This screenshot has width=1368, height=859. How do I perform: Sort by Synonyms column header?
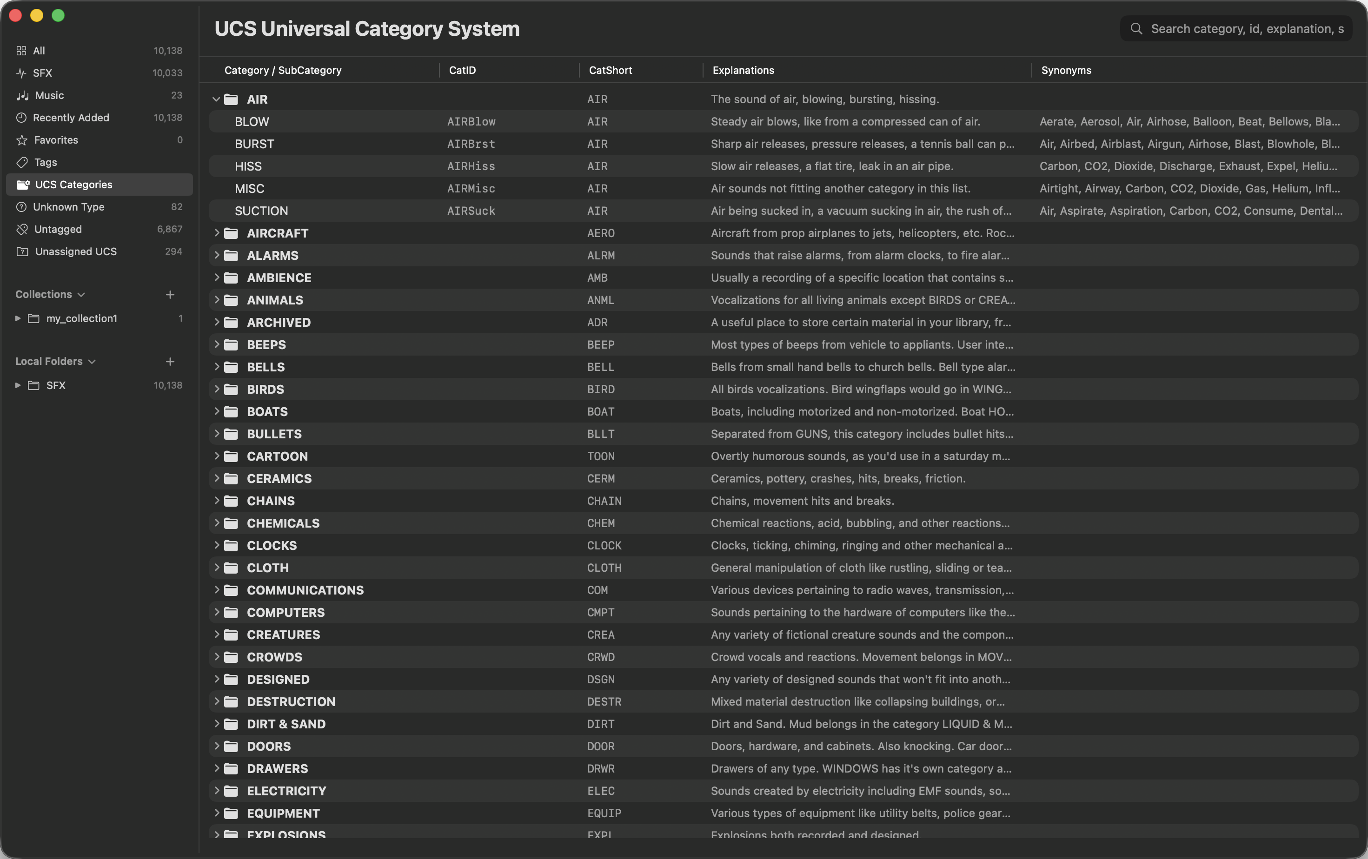click(x=1066, y=70)
